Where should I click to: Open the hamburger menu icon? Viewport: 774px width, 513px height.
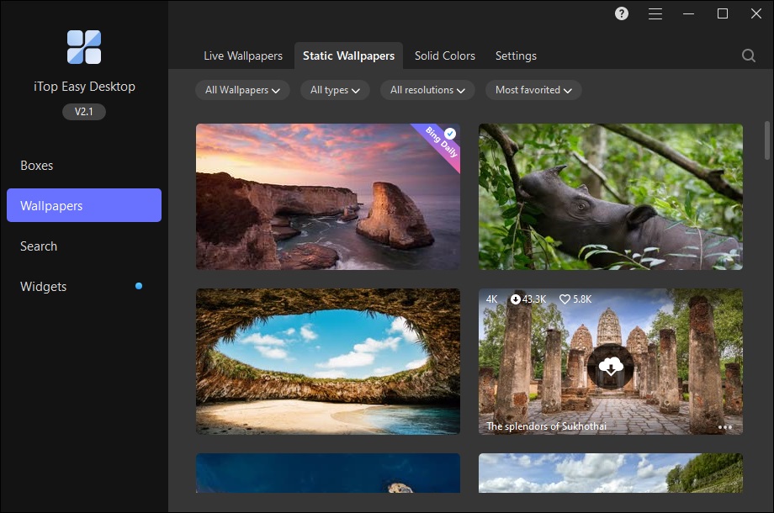point(655,13)
